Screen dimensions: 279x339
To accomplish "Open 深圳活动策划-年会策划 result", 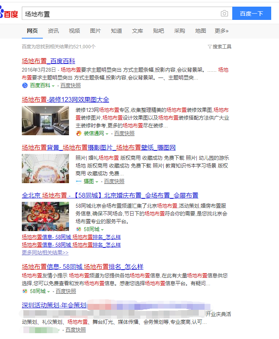I will 54,305.
